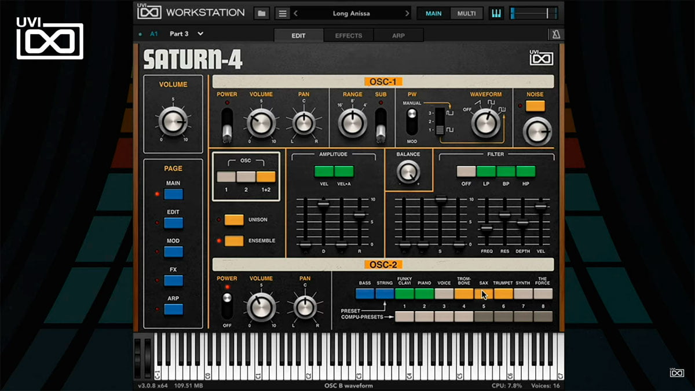
Task: Switch to the EFFECTS tab
Action: (349, 35)
